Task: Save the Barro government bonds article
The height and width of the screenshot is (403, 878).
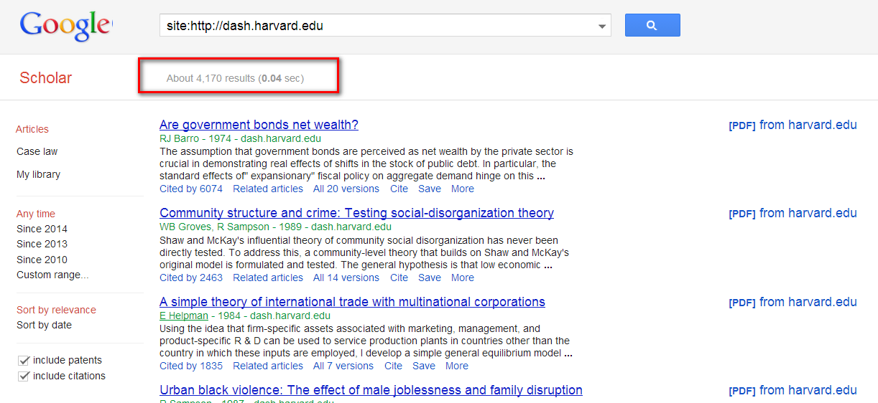Action: click(430, 189)
